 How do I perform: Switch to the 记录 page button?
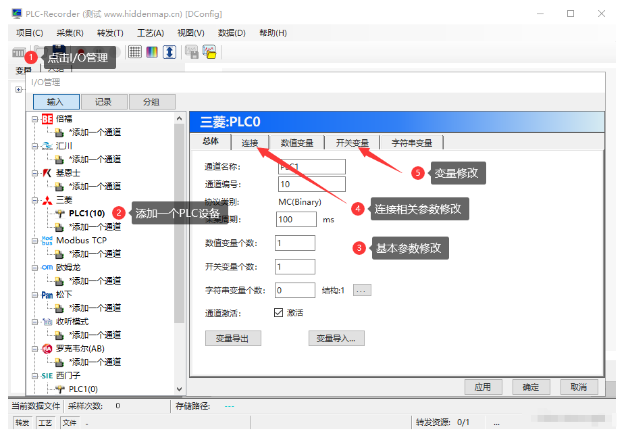tap(104, 102)
